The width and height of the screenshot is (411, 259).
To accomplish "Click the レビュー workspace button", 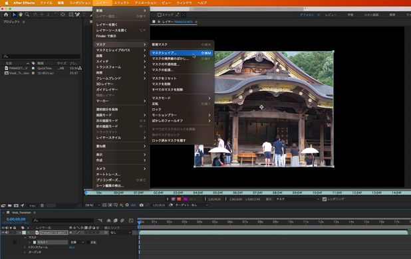I will tap(331, 15).
